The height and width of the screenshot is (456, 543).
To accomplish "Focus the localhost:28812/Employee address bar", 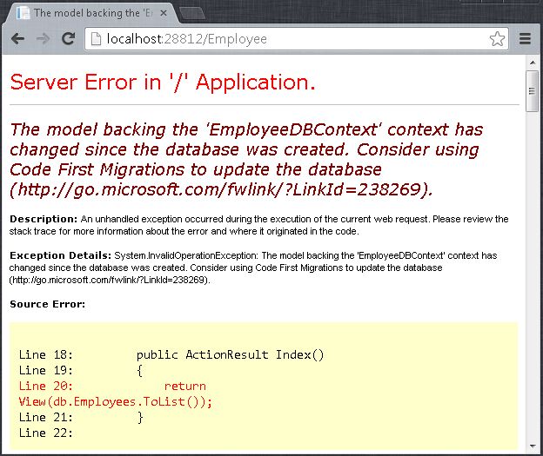I will click(296, 39).
